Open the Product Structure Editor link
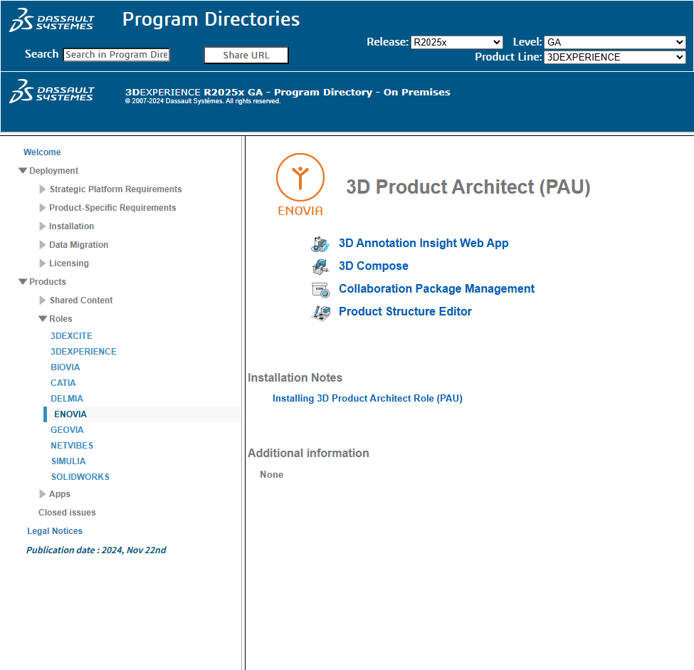The width and height of the screenshot is (694, 670). point(405,311)
